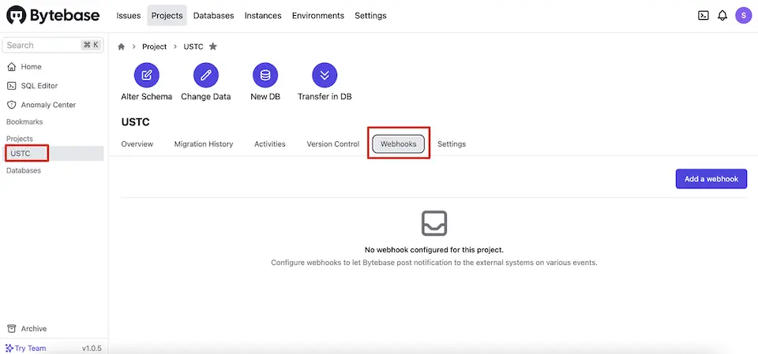
Task: Click the Add a webhook button
Action: 711,179
